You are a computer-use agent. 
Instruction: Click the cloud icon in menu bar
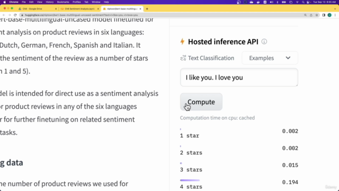[252, 2]
